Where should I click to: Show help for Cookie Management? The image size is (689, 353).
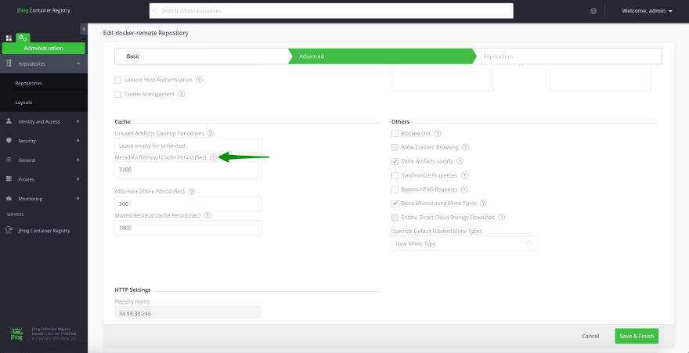(182, 94)
